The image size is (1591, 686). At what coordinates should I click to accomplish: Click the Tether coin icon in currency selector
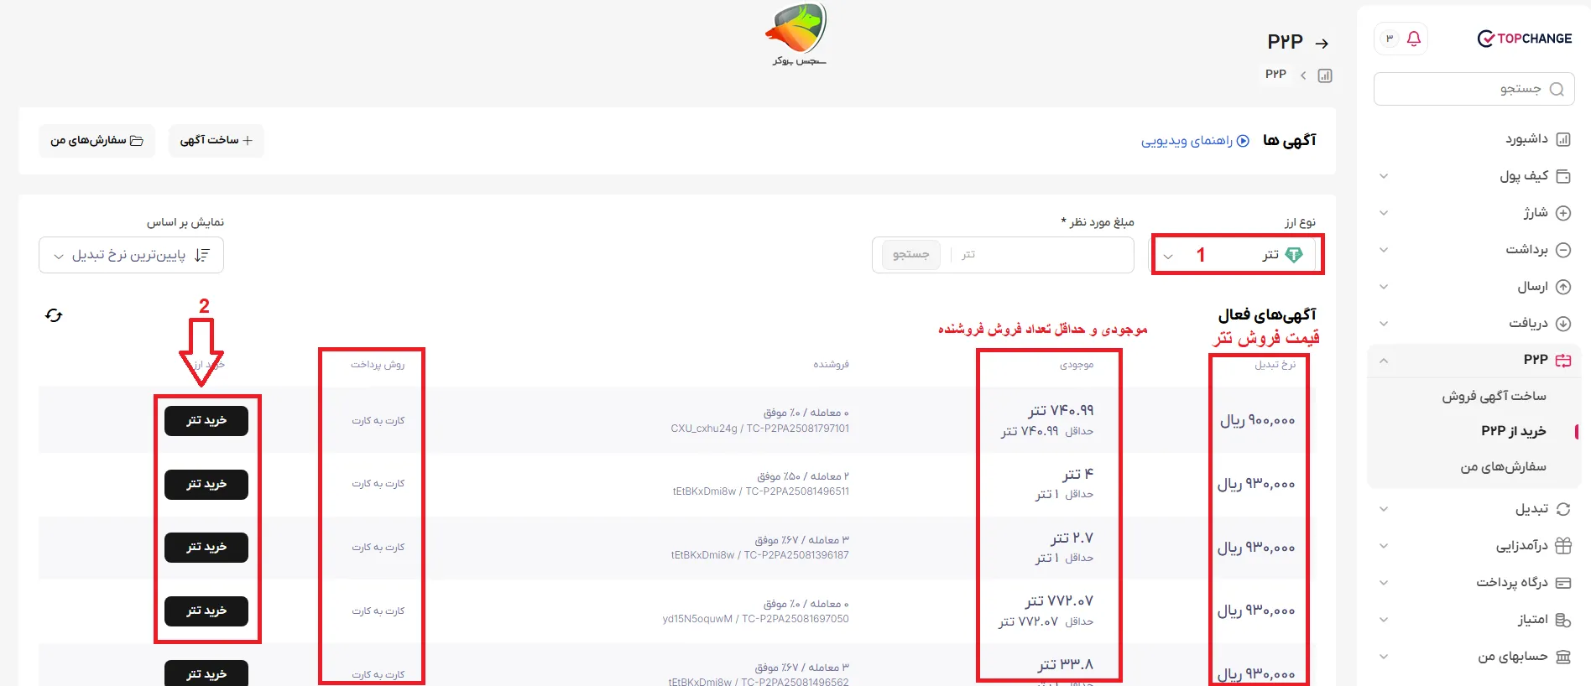(x=1294, y=255)
